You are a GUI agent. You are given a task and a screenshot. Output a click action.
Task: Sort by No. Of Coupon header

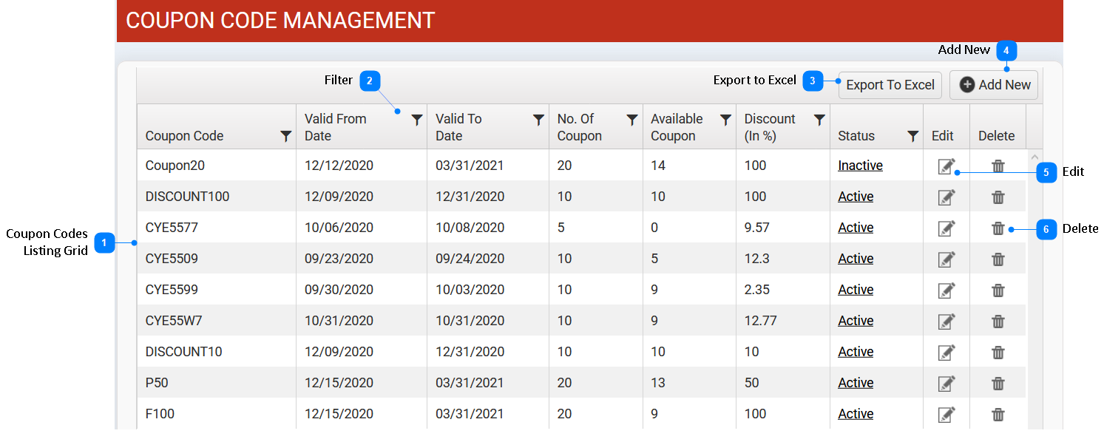pos(580,127)
